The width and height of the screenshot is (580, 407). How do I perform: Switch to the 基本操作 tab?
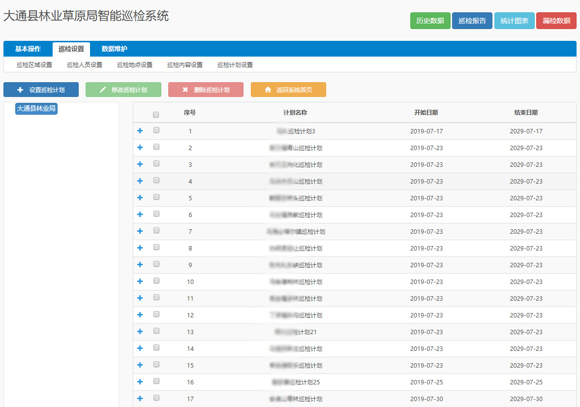[28, 49]
